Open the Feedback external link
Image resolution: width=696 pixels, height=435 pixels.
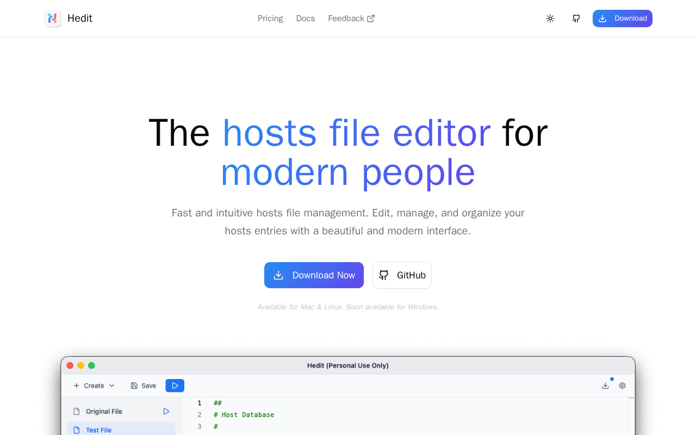click(351, 18)
